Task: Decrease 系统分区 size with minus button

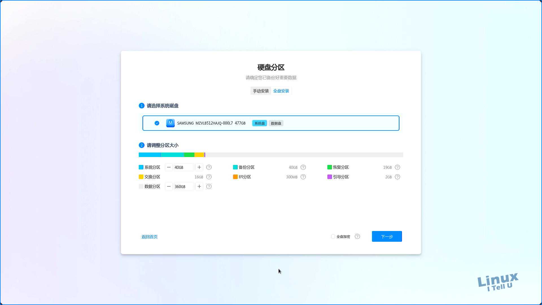Action: point(169,167)
